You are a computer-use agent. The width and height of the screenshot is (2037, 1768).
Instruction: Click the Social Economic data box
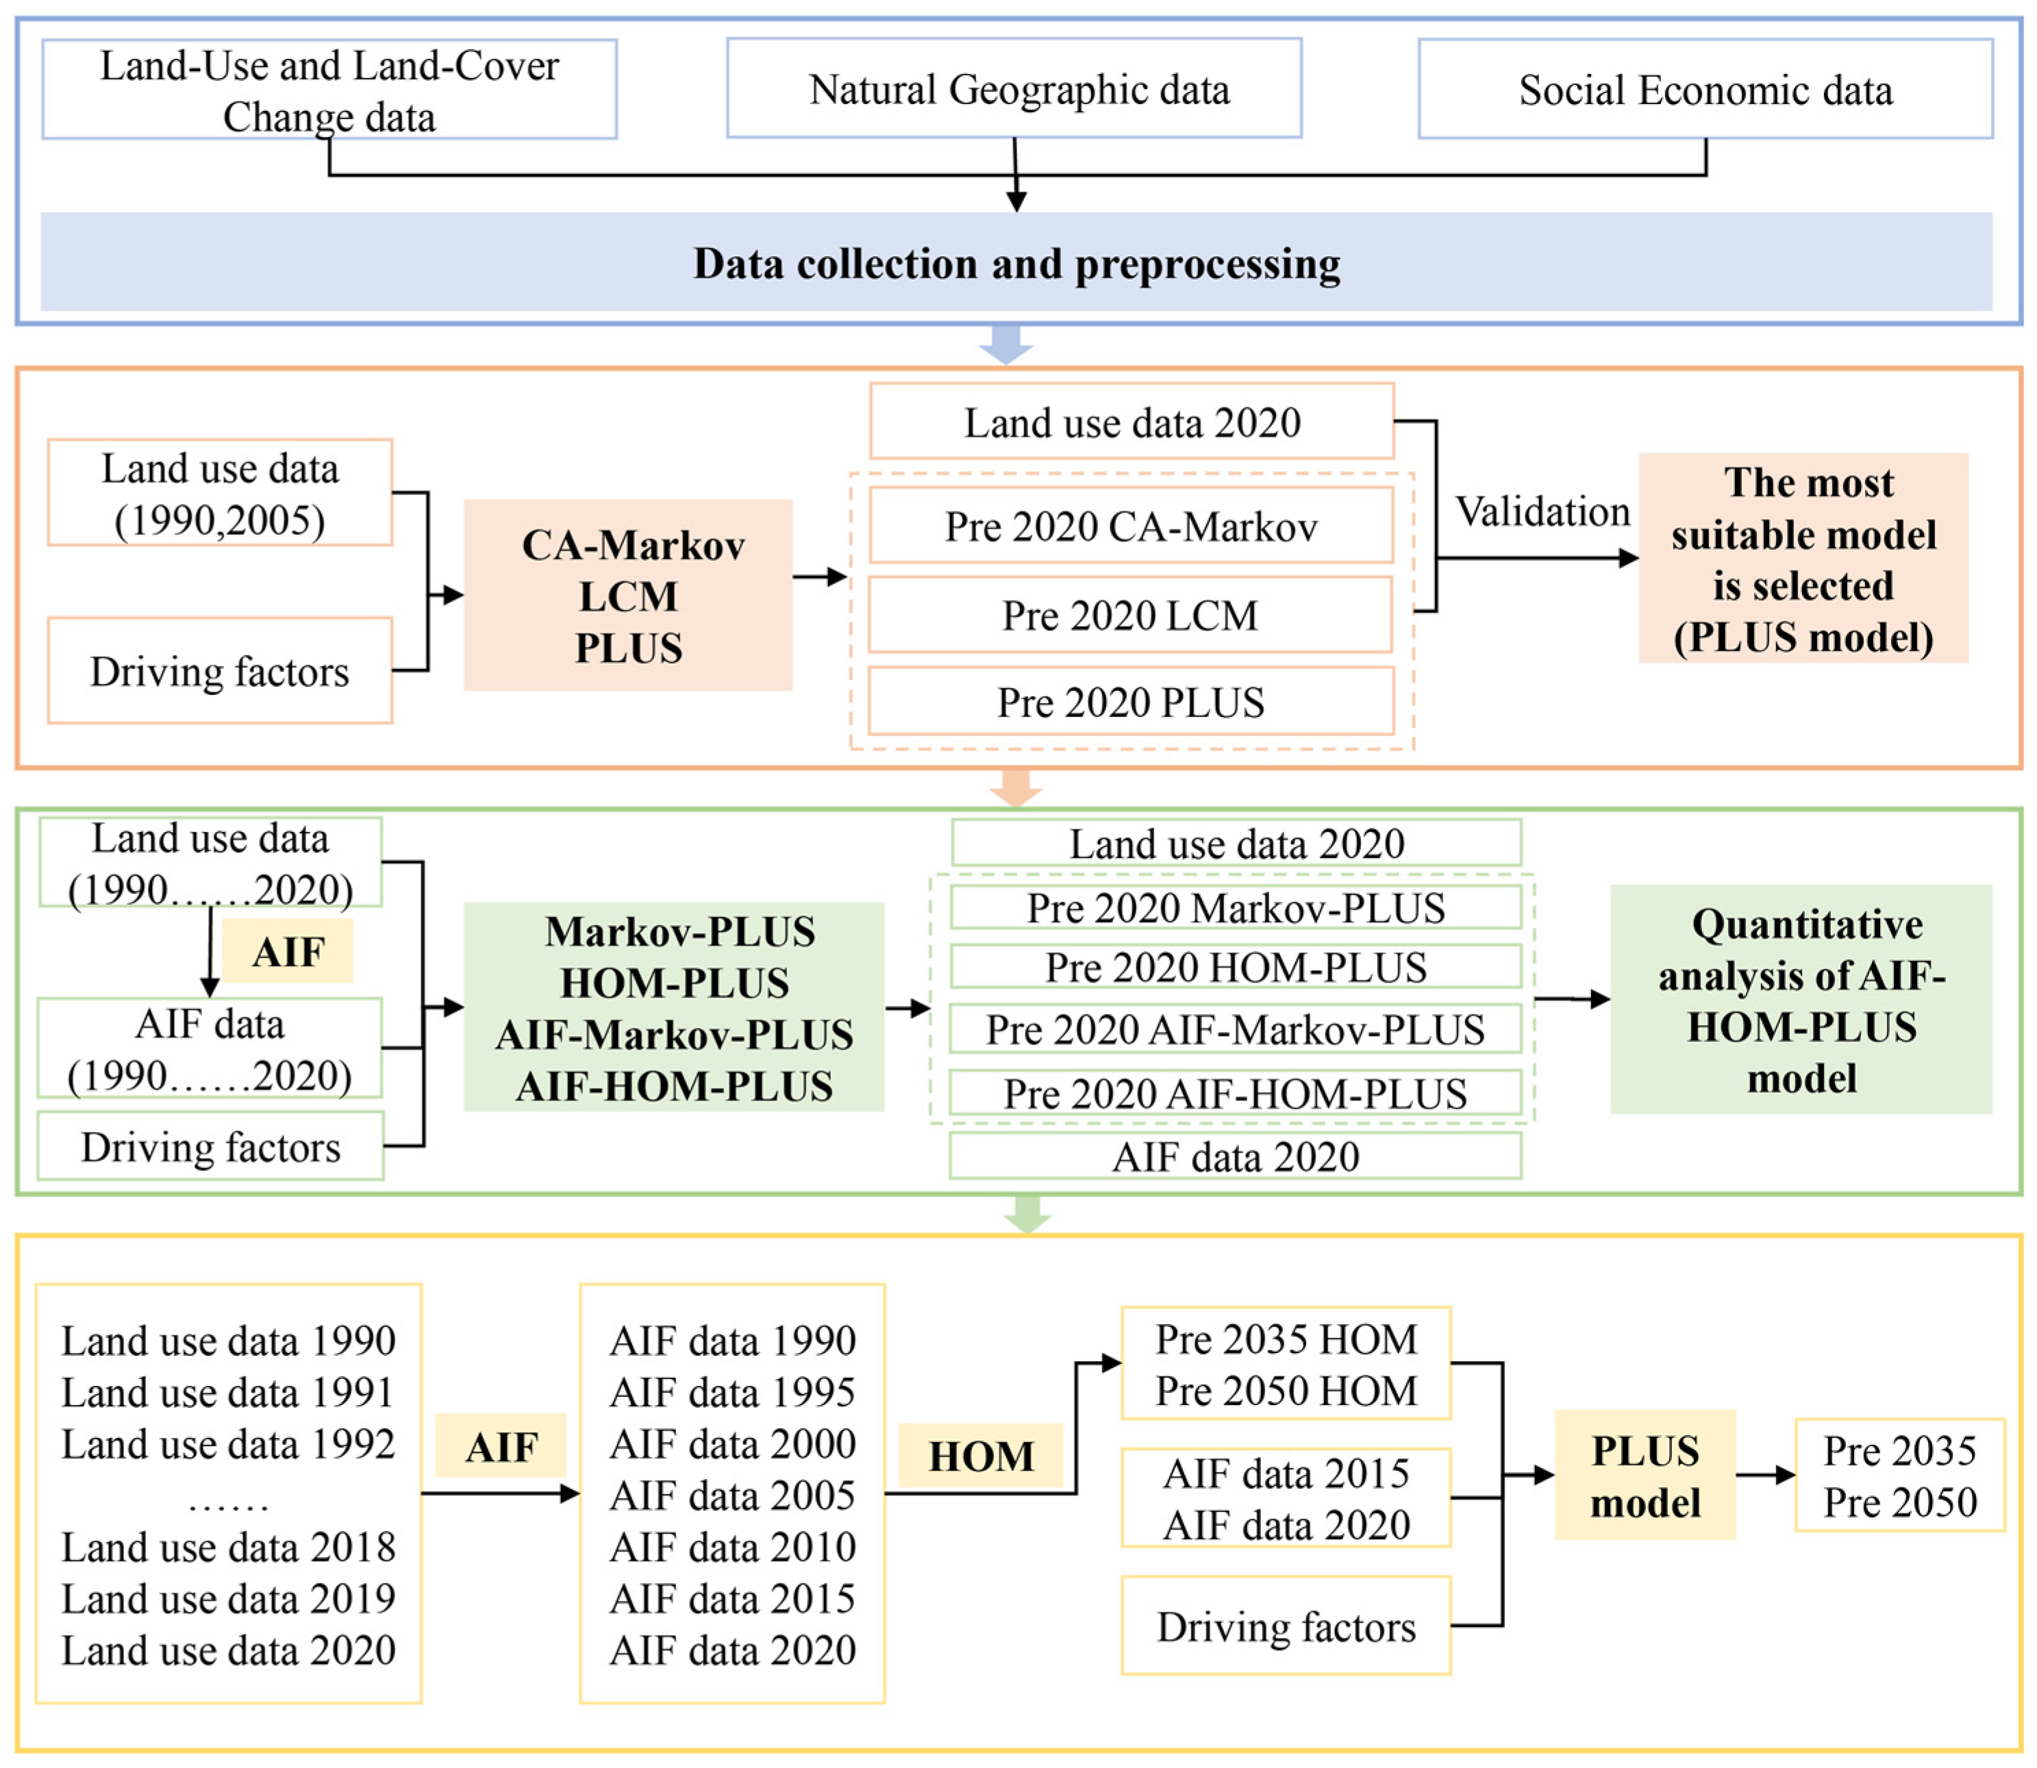pyautogui.click(x=1705, y=89)
